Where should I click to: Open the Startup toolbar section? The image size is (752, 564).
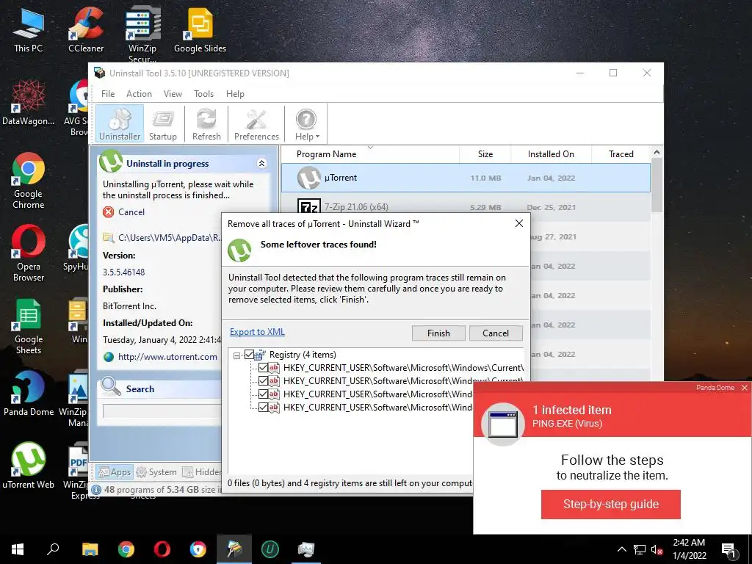tap(162, 123)
